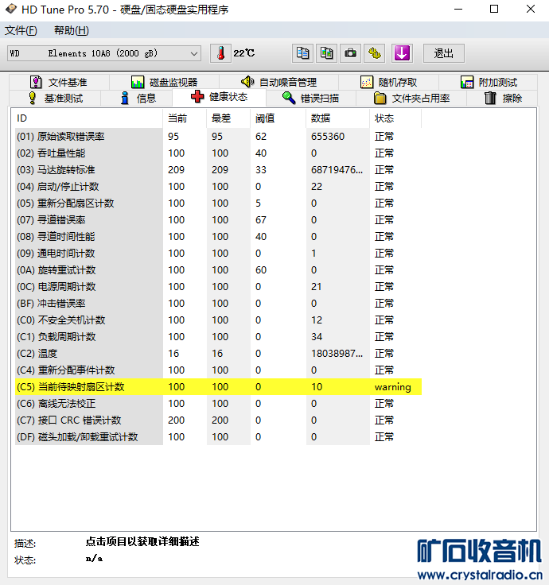Select row (C2) 温度
549x585 pixels.
(x=218, y=354)
